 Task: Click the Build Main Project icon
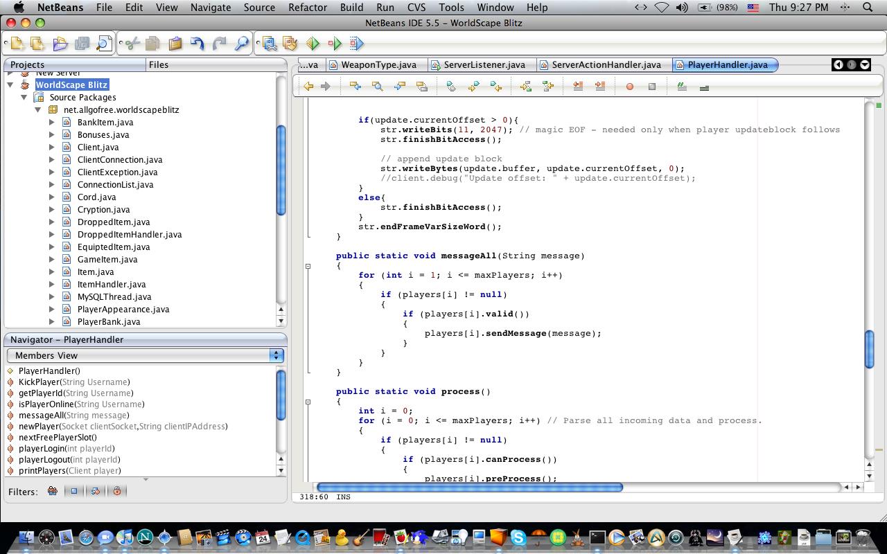click(270, 44)
